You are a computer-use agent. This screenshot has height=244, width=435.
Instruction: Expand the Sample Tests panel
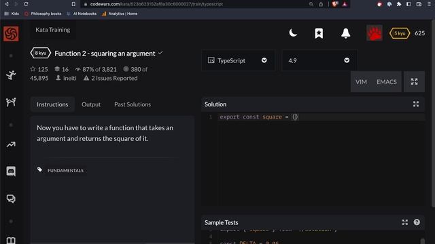coord(405,222)
